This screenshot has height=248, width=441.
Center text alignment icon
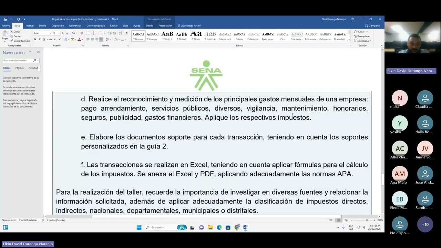pyautogui.click(x=92, y=39)
